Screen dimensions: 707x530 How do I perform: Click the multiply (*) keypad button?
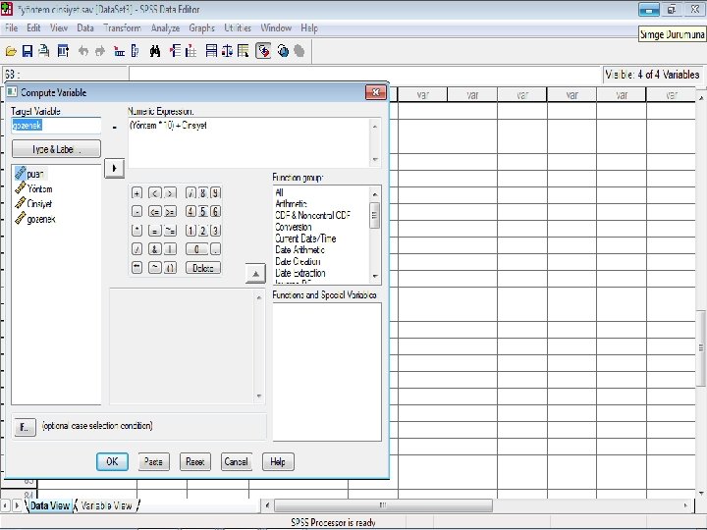(137, 231)
